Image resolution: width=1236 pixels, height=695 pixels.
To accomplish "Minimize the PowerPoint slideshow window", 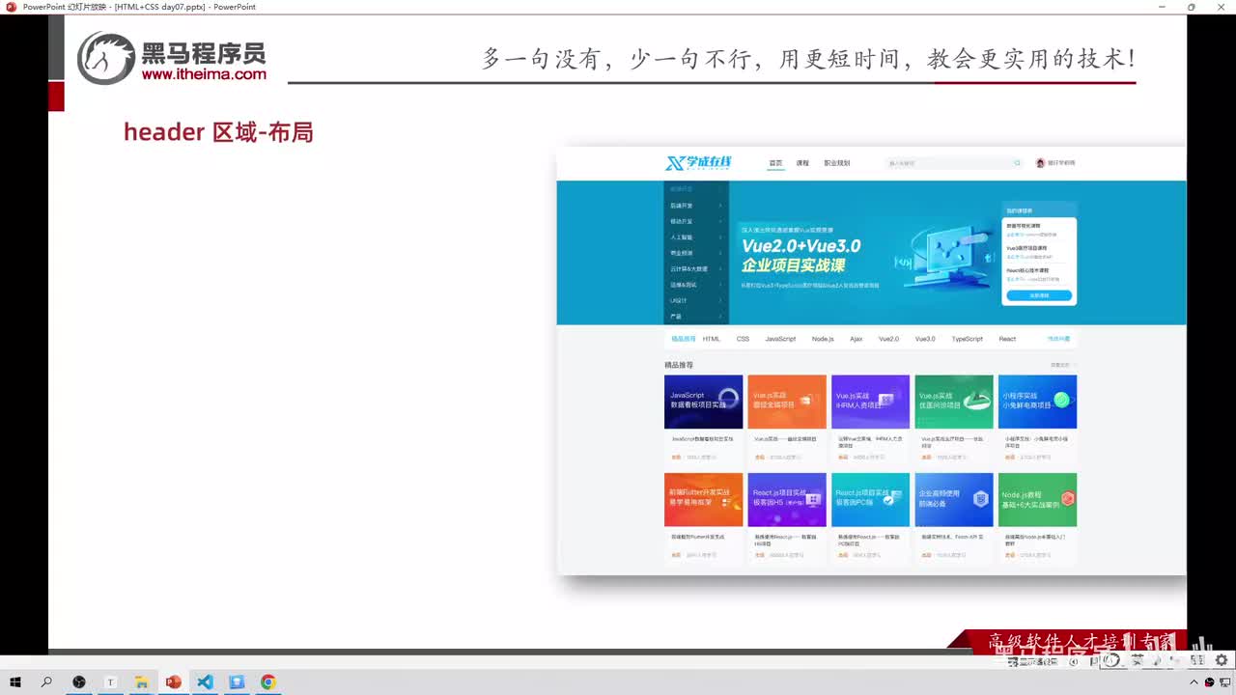I will pos(1163,7).
